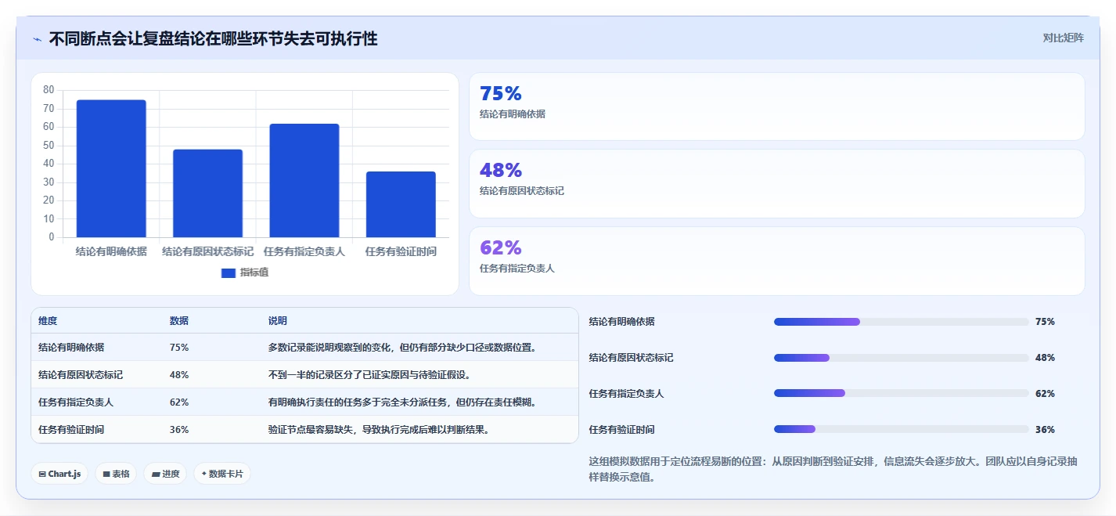
Task: Click the 表格 tag
Action: click(x=116, y=474)
